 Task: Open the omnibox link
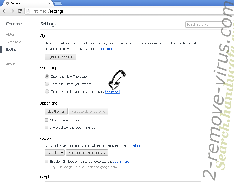click(134, 146)
